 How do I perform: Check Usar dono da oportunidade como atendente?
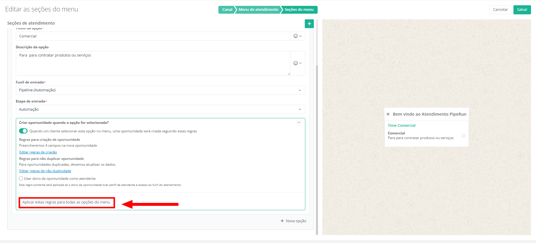[21, 179]
